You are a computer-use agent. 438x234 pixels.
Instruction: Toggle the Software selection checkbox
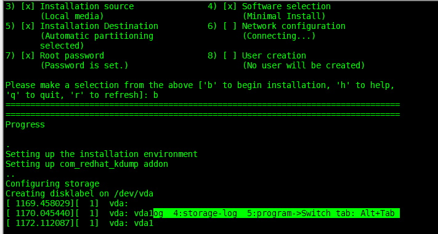[x=230, y=6]
